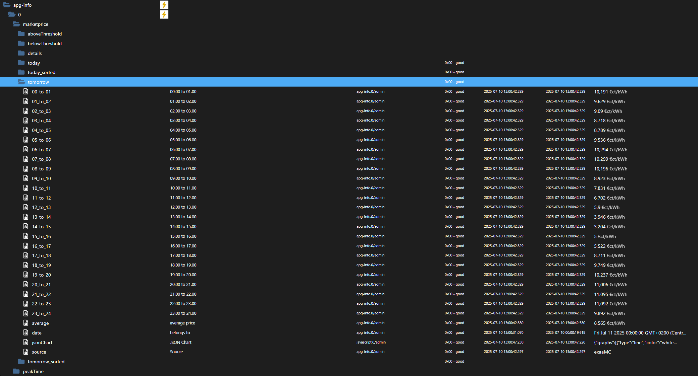Open the peakTime folder
The image size is (698, 376).
click(16, 371)
